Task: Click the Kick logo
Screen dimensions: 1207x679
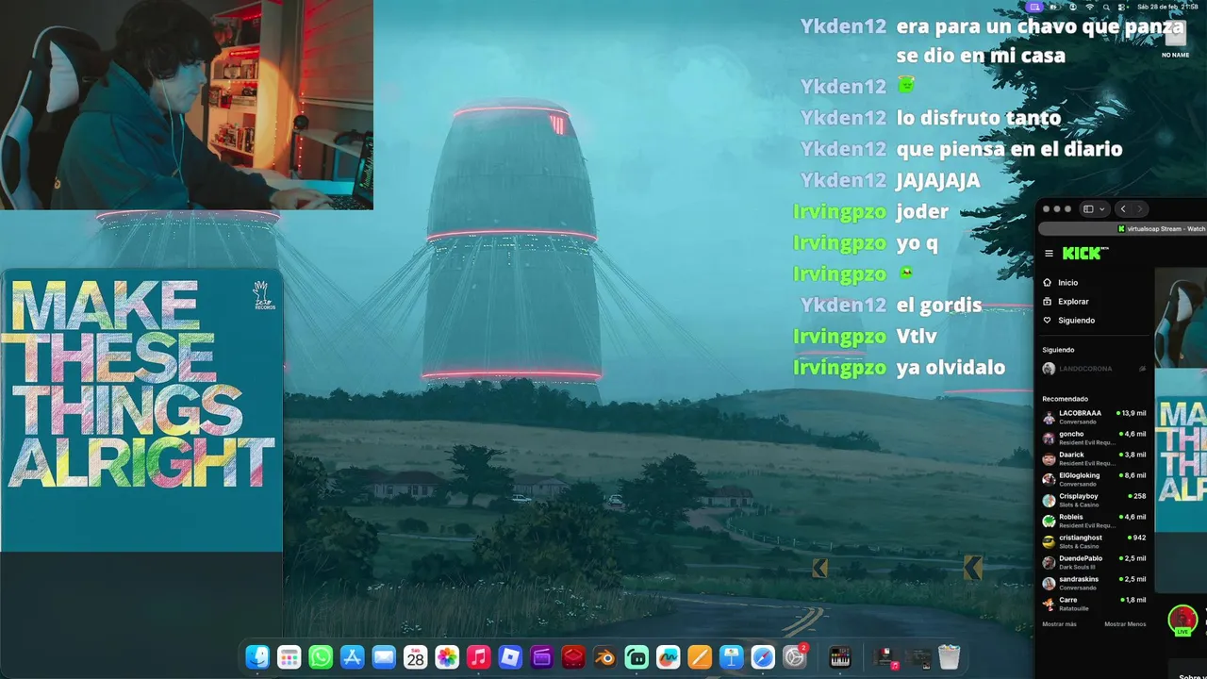Action: tap(1084, 254)
